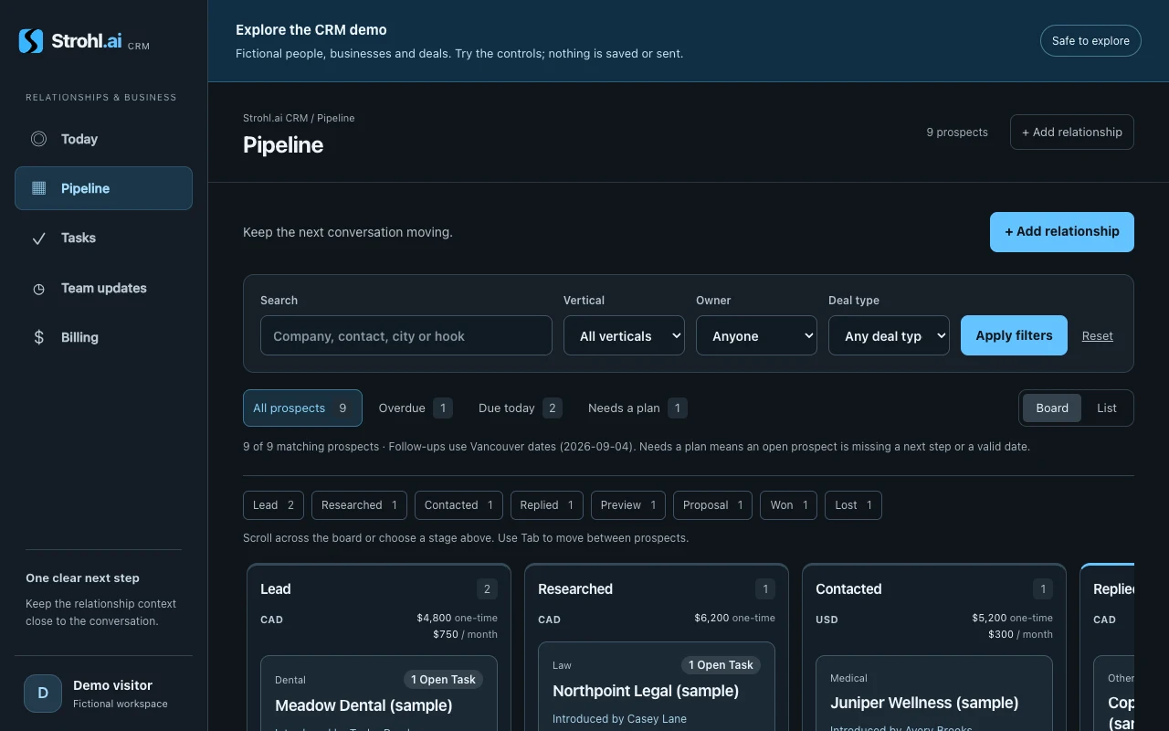Click the Reset link
This screenshot has width=1169, height=731.
tap(1097, 336)
